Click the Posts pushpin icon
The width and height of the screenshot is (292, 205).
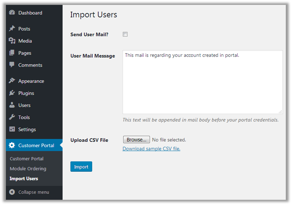point(12,29)
